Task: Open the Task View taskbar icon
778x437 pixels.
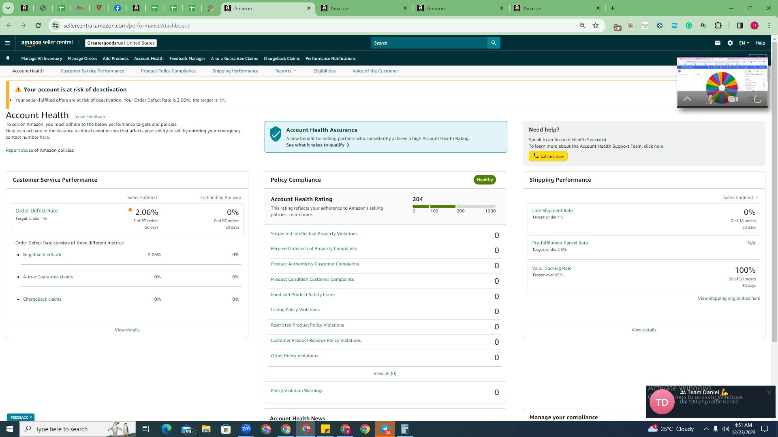Action: click(x=146, y=429)
